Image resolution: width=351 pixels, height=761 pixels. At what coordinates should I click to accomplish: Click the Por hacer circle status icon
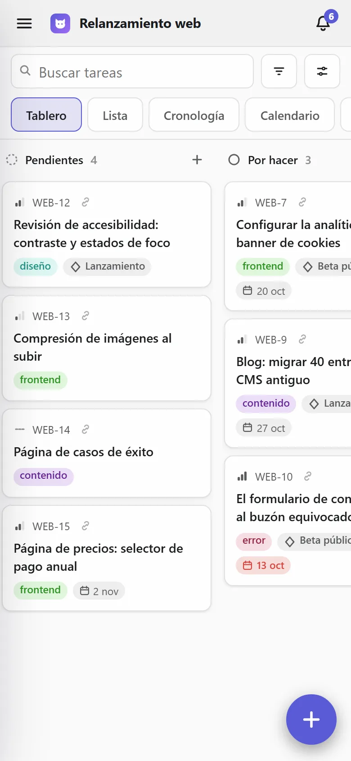(x=234, y=160)
